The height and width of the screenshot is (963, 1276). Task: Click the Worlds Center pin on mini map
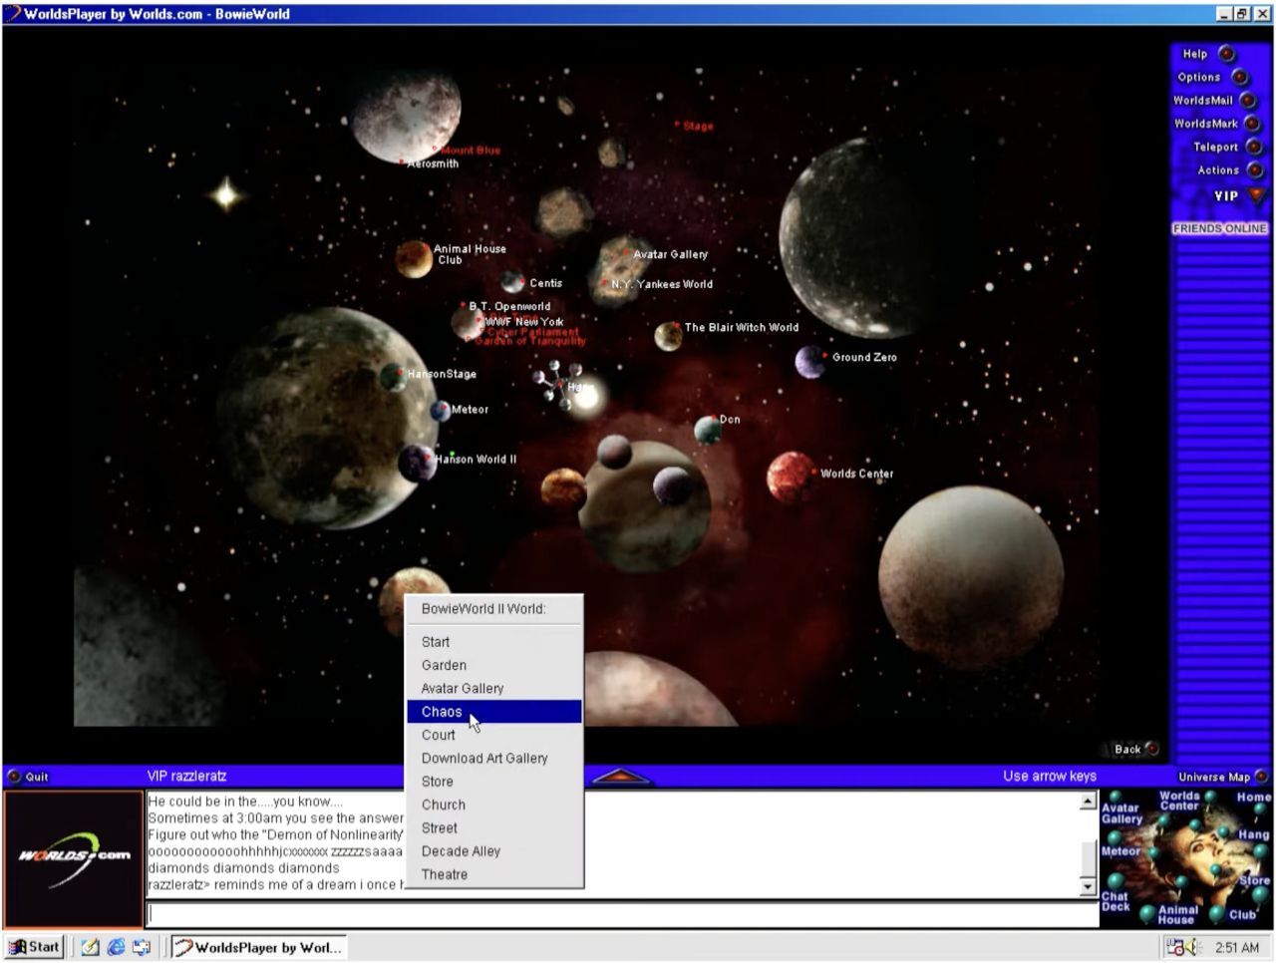pos(1209,798)
